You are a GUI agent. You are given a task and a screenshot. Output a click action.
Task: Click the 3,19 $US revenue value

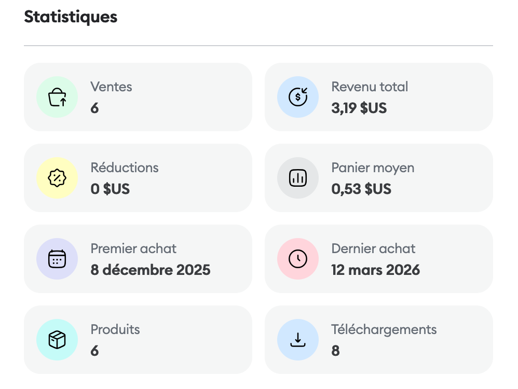pos(359,108)
